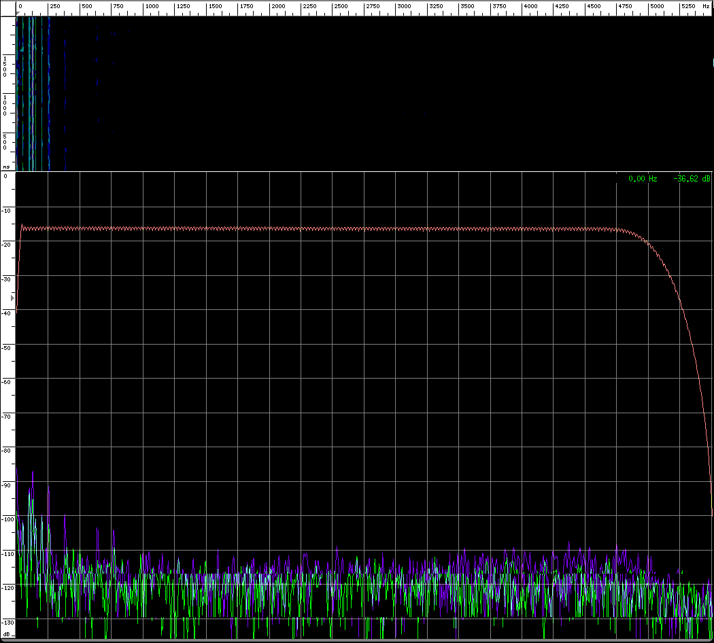
Task: Click the 1750 label on the frequency ruler
Action: pyautogui.click(x=246, y=6)
